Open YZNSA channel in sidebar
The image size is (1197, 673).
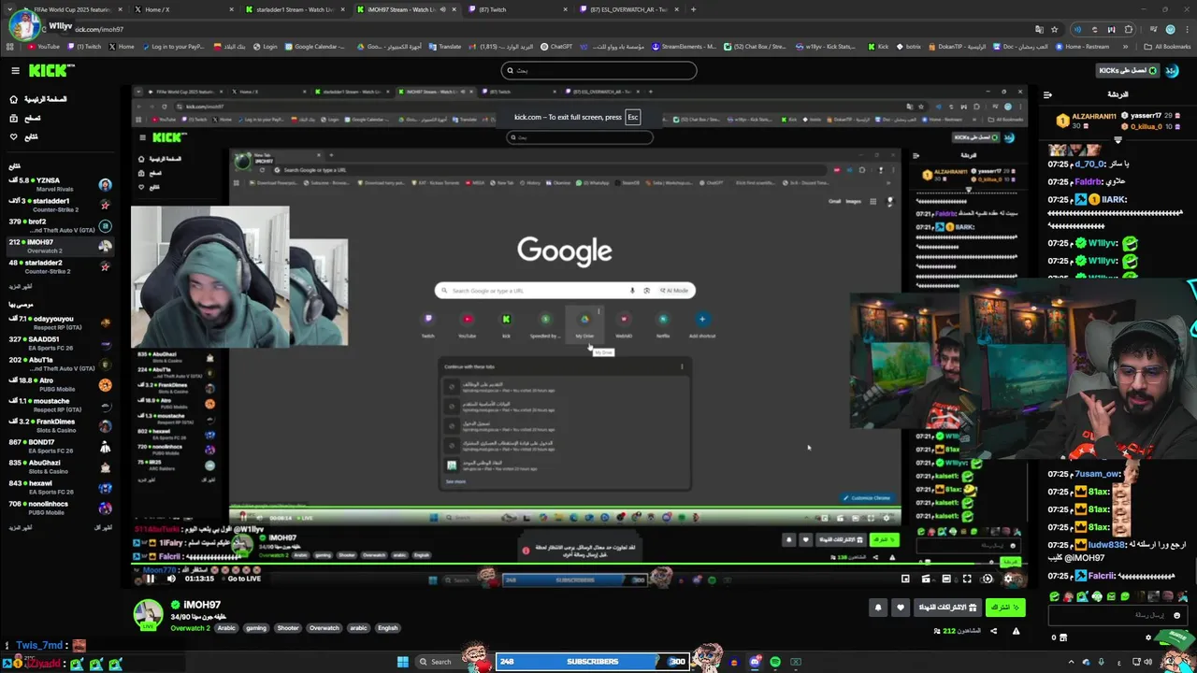click(60, 185)
